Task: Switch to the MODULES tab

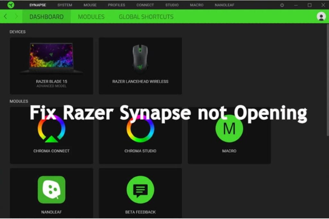Action: tap(91, 17)
